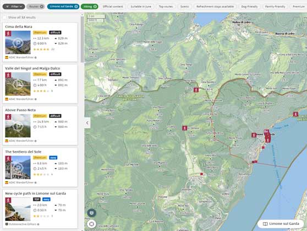Click the Limone sul Garda map button
Image resolution: width=307 pixels, height=231 pixels.
281,224
